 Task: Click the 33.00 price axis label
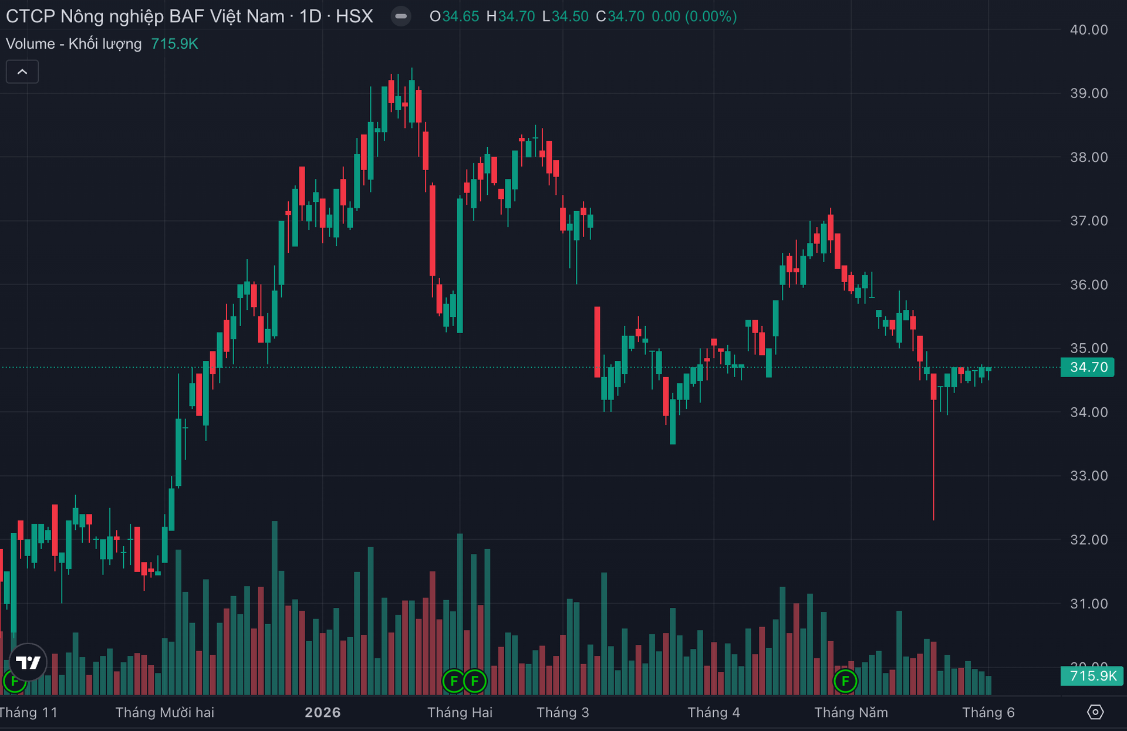[1089, 476]
